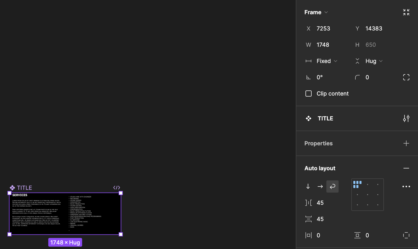The width and height of the screenshot is (418, 249).
Task: Edit the X position value 7253
Action: tap(323, 28)
